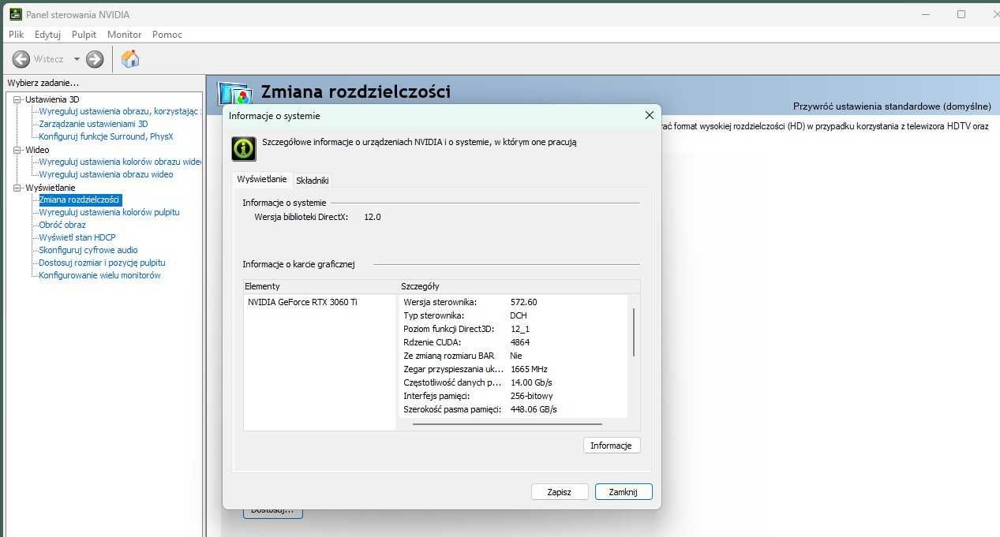Select the Wyświetlanie tab in dialog

click(262, 180)
